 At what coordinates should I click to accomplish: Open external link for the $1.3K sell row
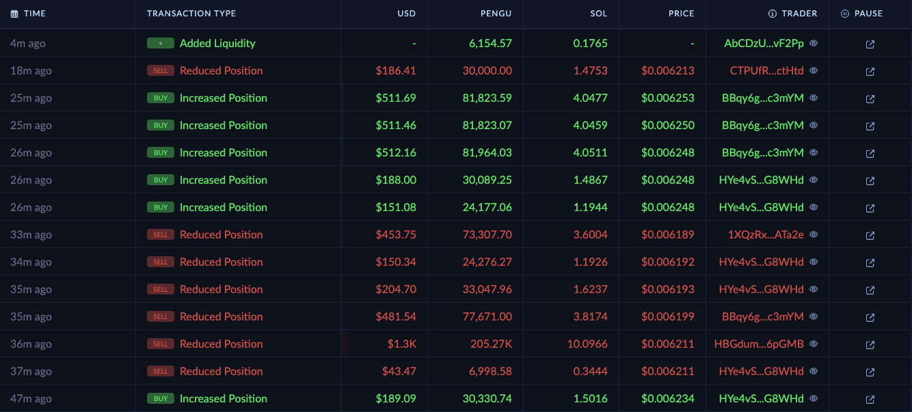[x=870, y=345]
